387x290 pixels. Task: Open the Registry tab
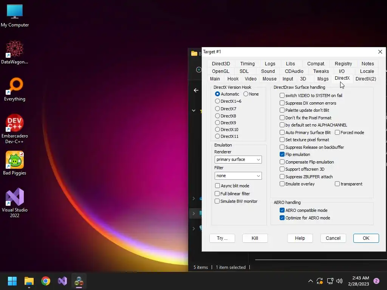click(343, 63)
